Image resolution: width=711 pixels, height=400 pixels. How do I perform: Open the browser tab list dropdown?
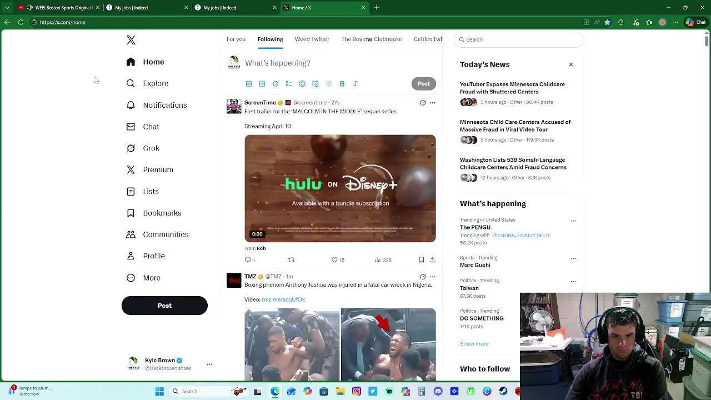coord(7,8)
